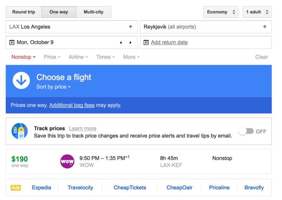Go to next departure day arrow

130,42
